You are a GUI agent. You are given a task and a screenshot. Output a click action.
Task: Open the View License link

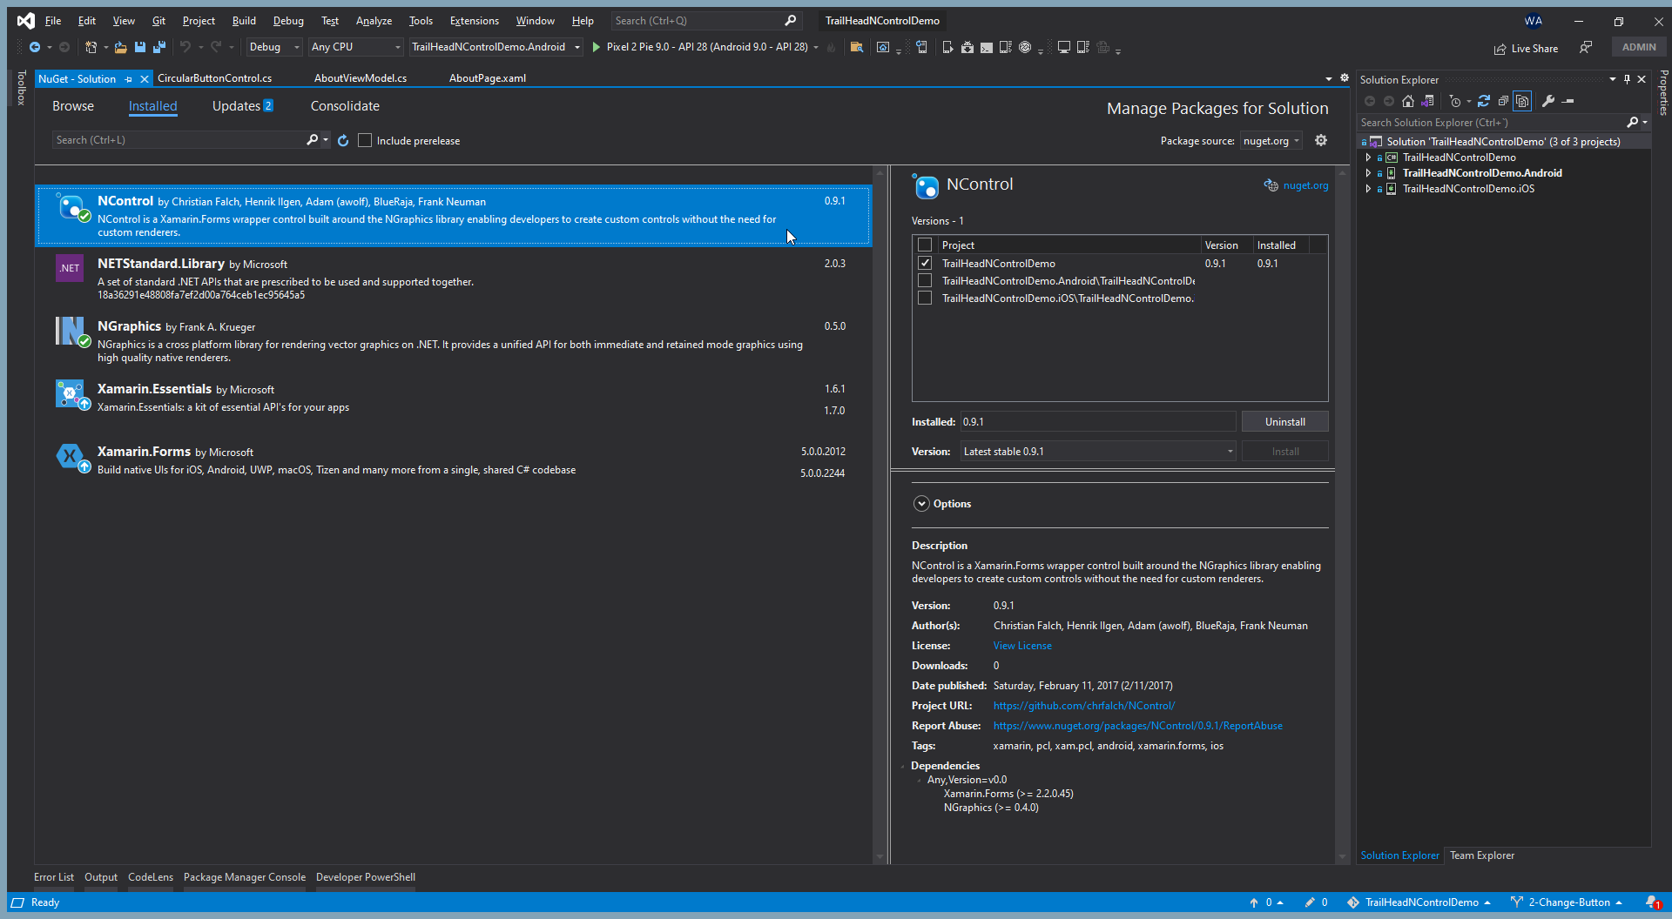[x=1022, y=645]
